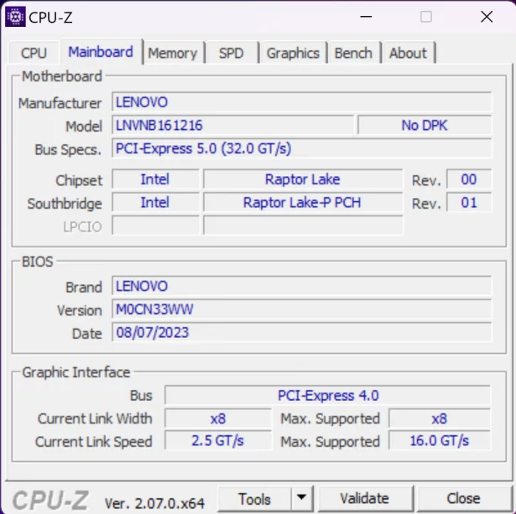This screenshot has height=514, width=516.
Task: Click the Raptor Lake-P PCH southbridge field
Action: tap(302, 203)
